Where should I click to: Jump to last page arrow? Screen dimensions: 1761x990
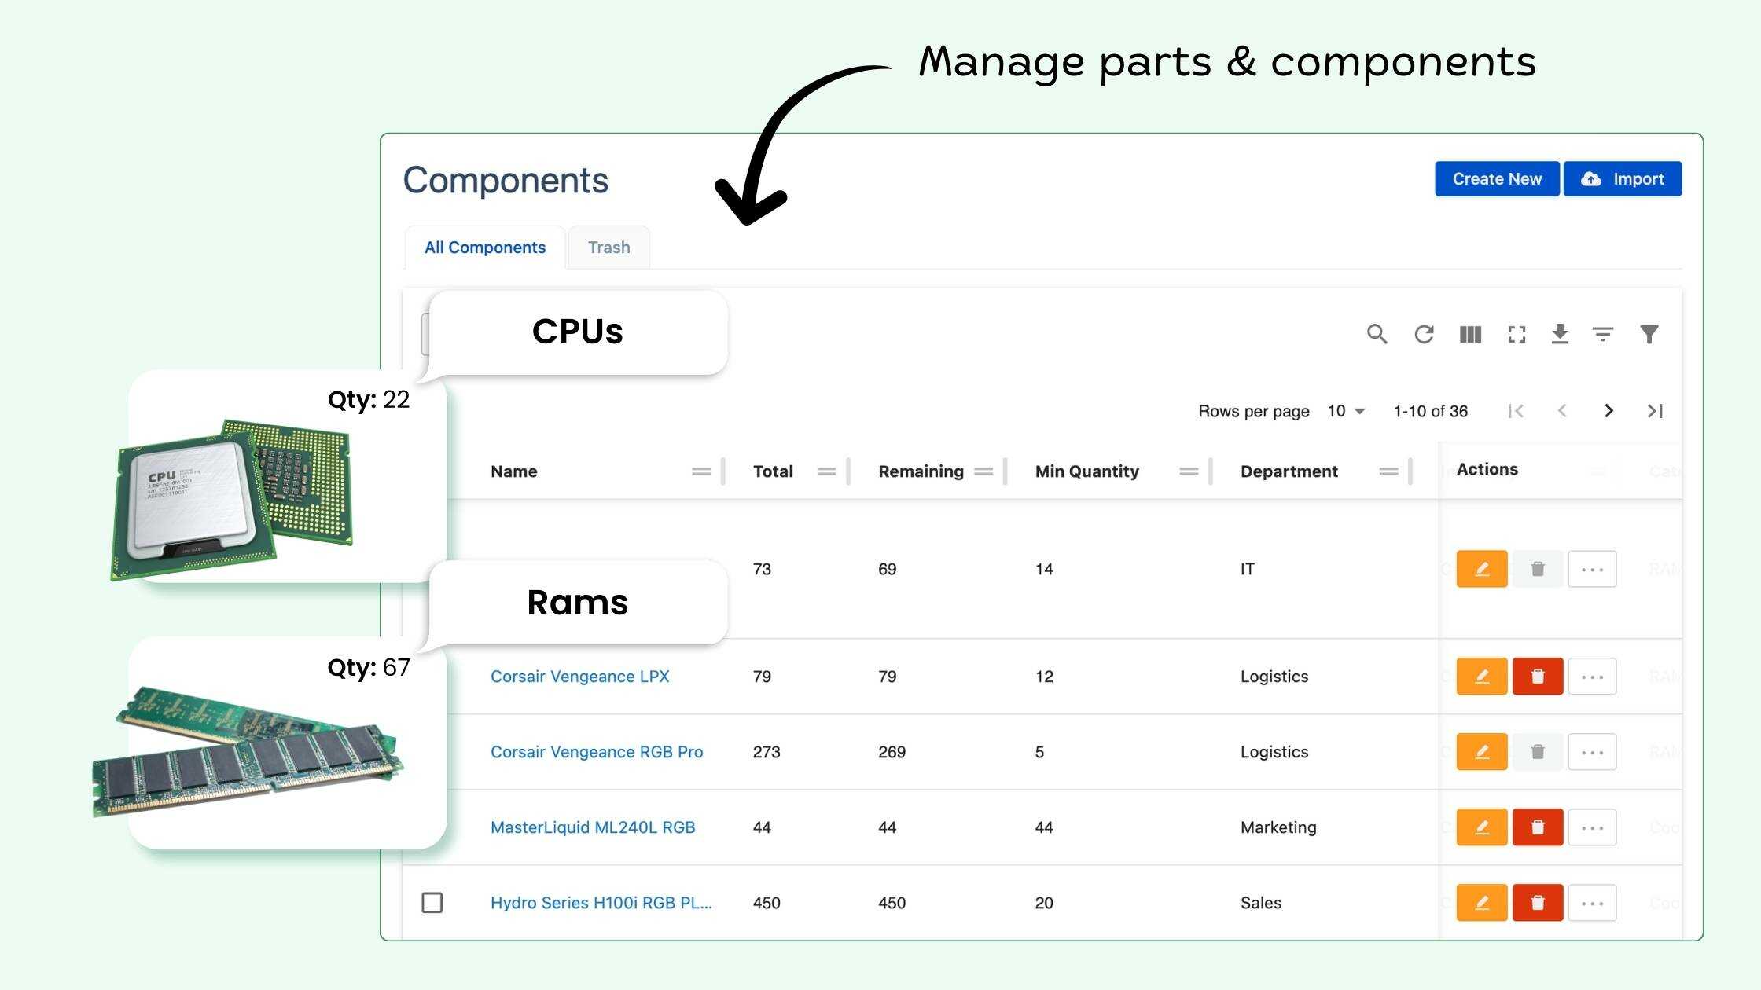pyautogui.click(x=1655, y=411)
